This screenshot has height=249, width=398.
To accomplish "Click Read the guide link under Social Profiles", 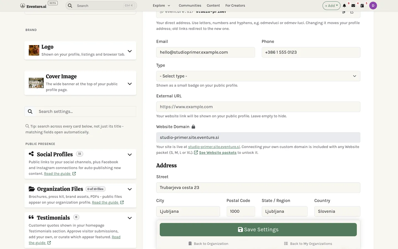I will click(57, 174).
